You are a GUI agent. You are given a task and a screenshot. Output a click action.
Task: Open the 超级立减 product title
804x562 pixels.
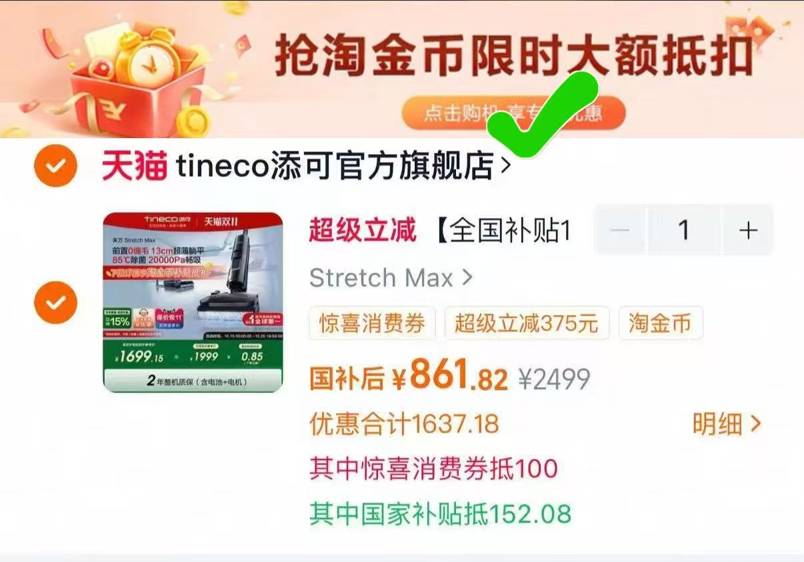tap(440, 231)
